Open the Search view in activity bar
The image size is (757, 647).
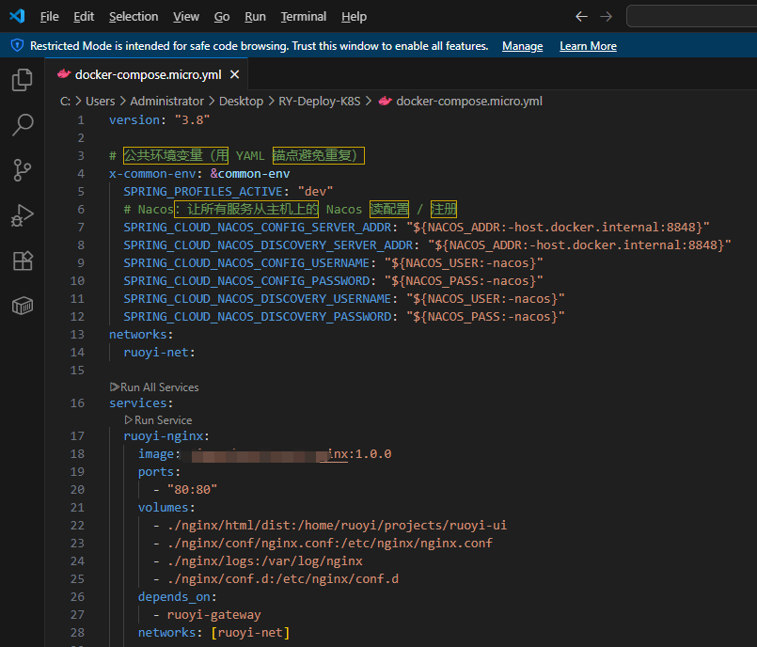(x=23, y=124)
